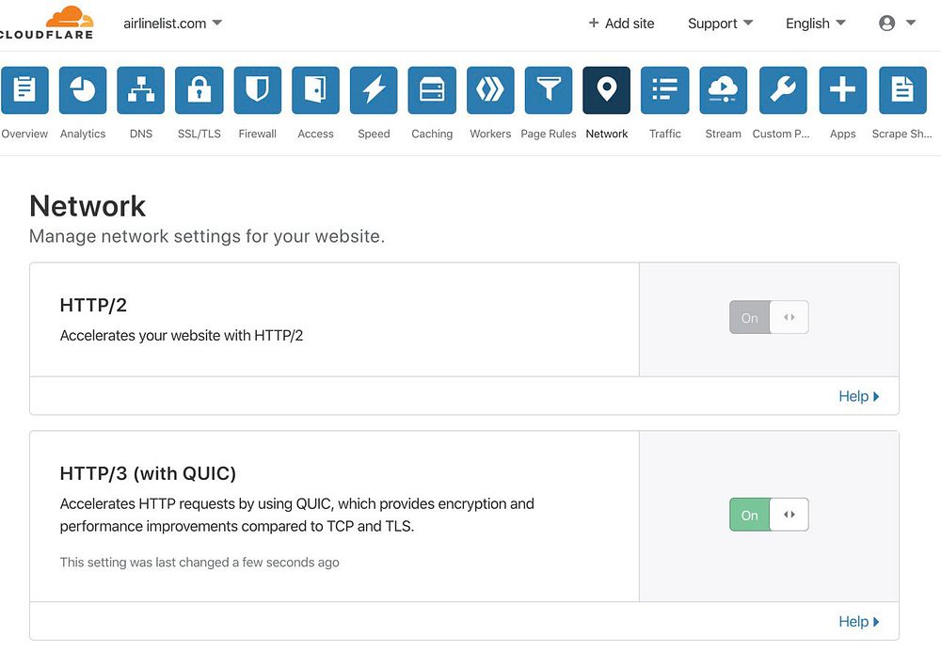This screenshot has height=652, width=941.
Task: Click the Scrape Sh... tab label
Action: point(902,134)
